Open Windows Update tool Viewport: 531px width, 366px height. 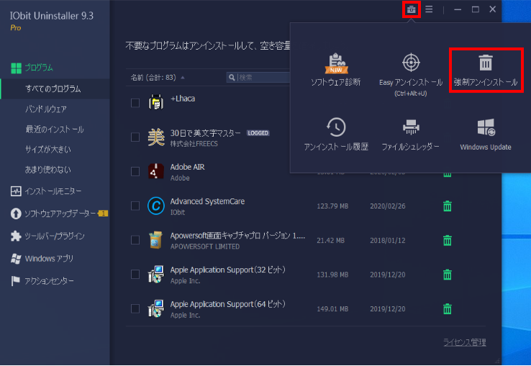point(486,134)
